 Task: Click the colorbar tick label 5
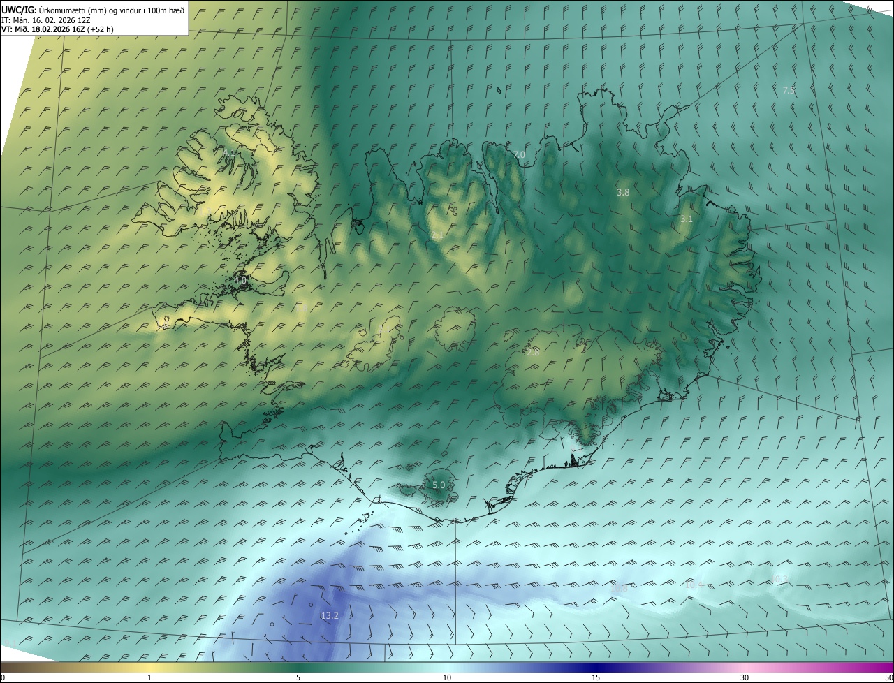(298, 677)
